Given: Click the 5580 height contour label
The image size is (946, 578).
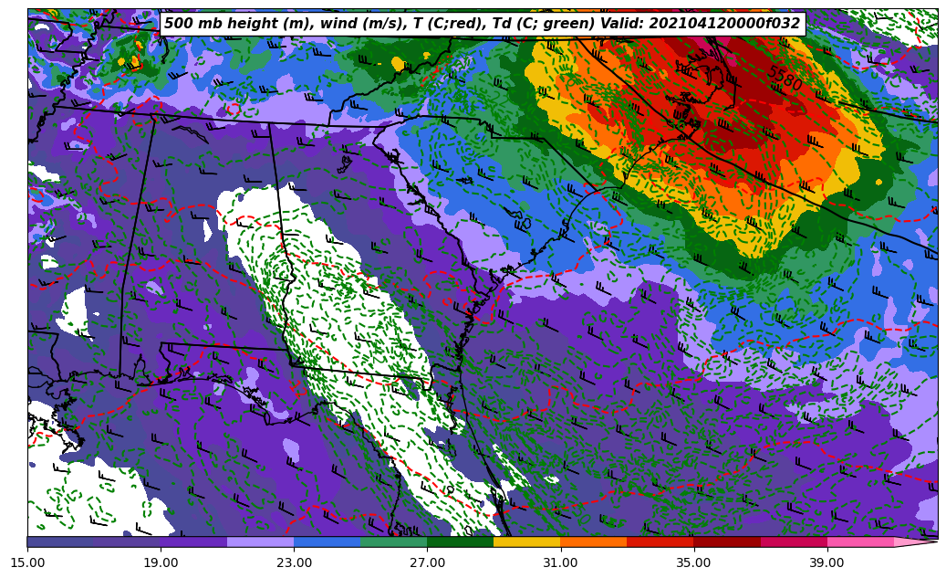Looking at the screenshot, I should [784, 78].
